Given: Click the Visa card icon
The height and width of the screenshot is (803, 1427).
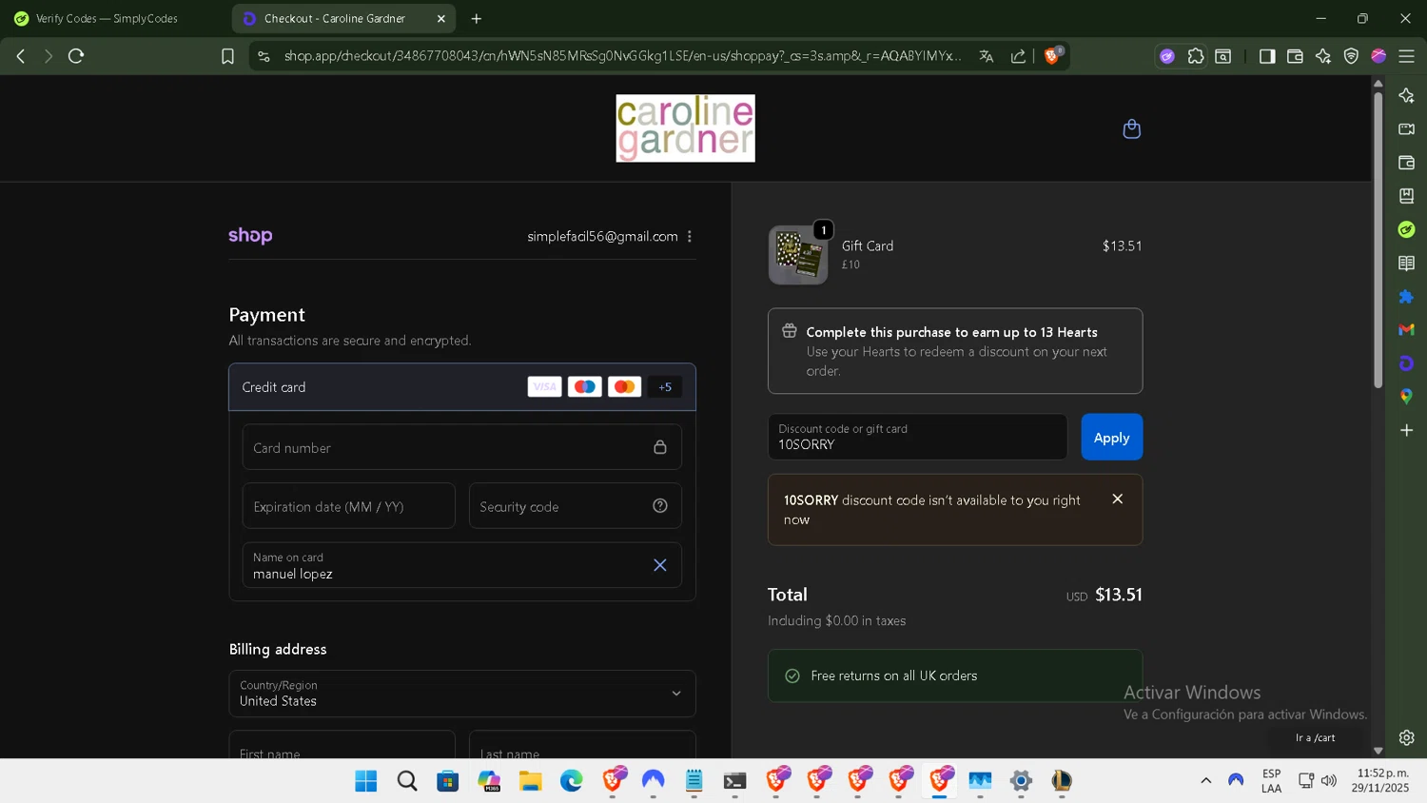Looking at the screenshot, I should pyautogui.click(x=544, y=386).
